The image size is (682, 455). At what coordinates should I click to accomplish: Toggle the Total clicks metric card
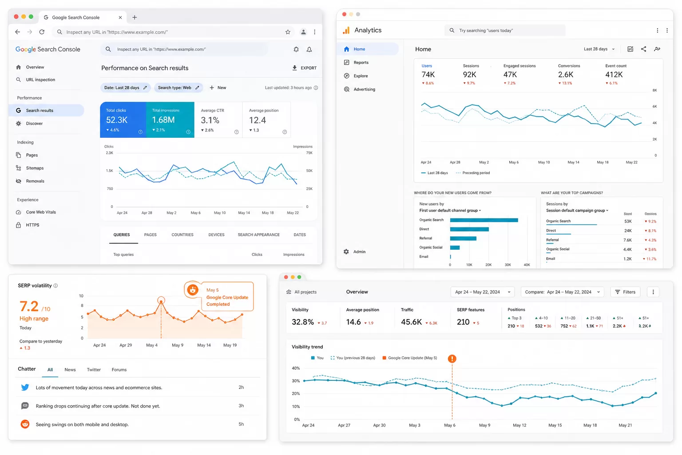pyautogui.click(x=123, y=120)
